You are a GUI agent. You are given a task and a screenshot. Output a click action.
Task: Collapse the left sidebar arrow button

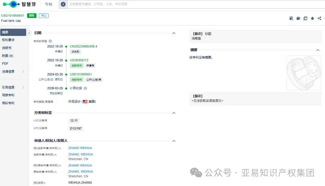[29, 33]
